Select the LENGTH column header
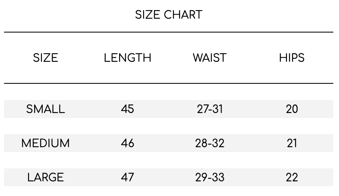This screenshot has width=339, height=196. point(128,58)
